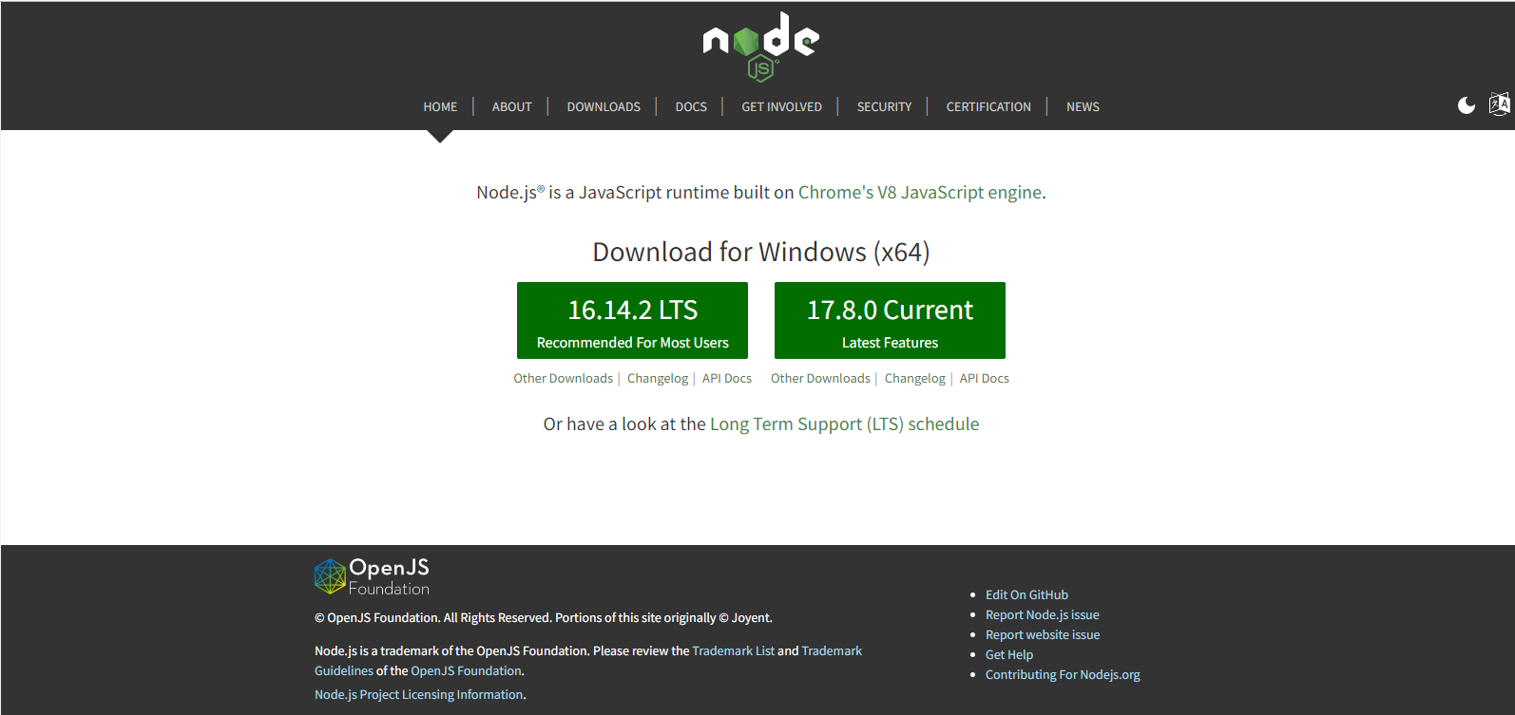
Task: Open the Trademark List link
Action: 734,651
